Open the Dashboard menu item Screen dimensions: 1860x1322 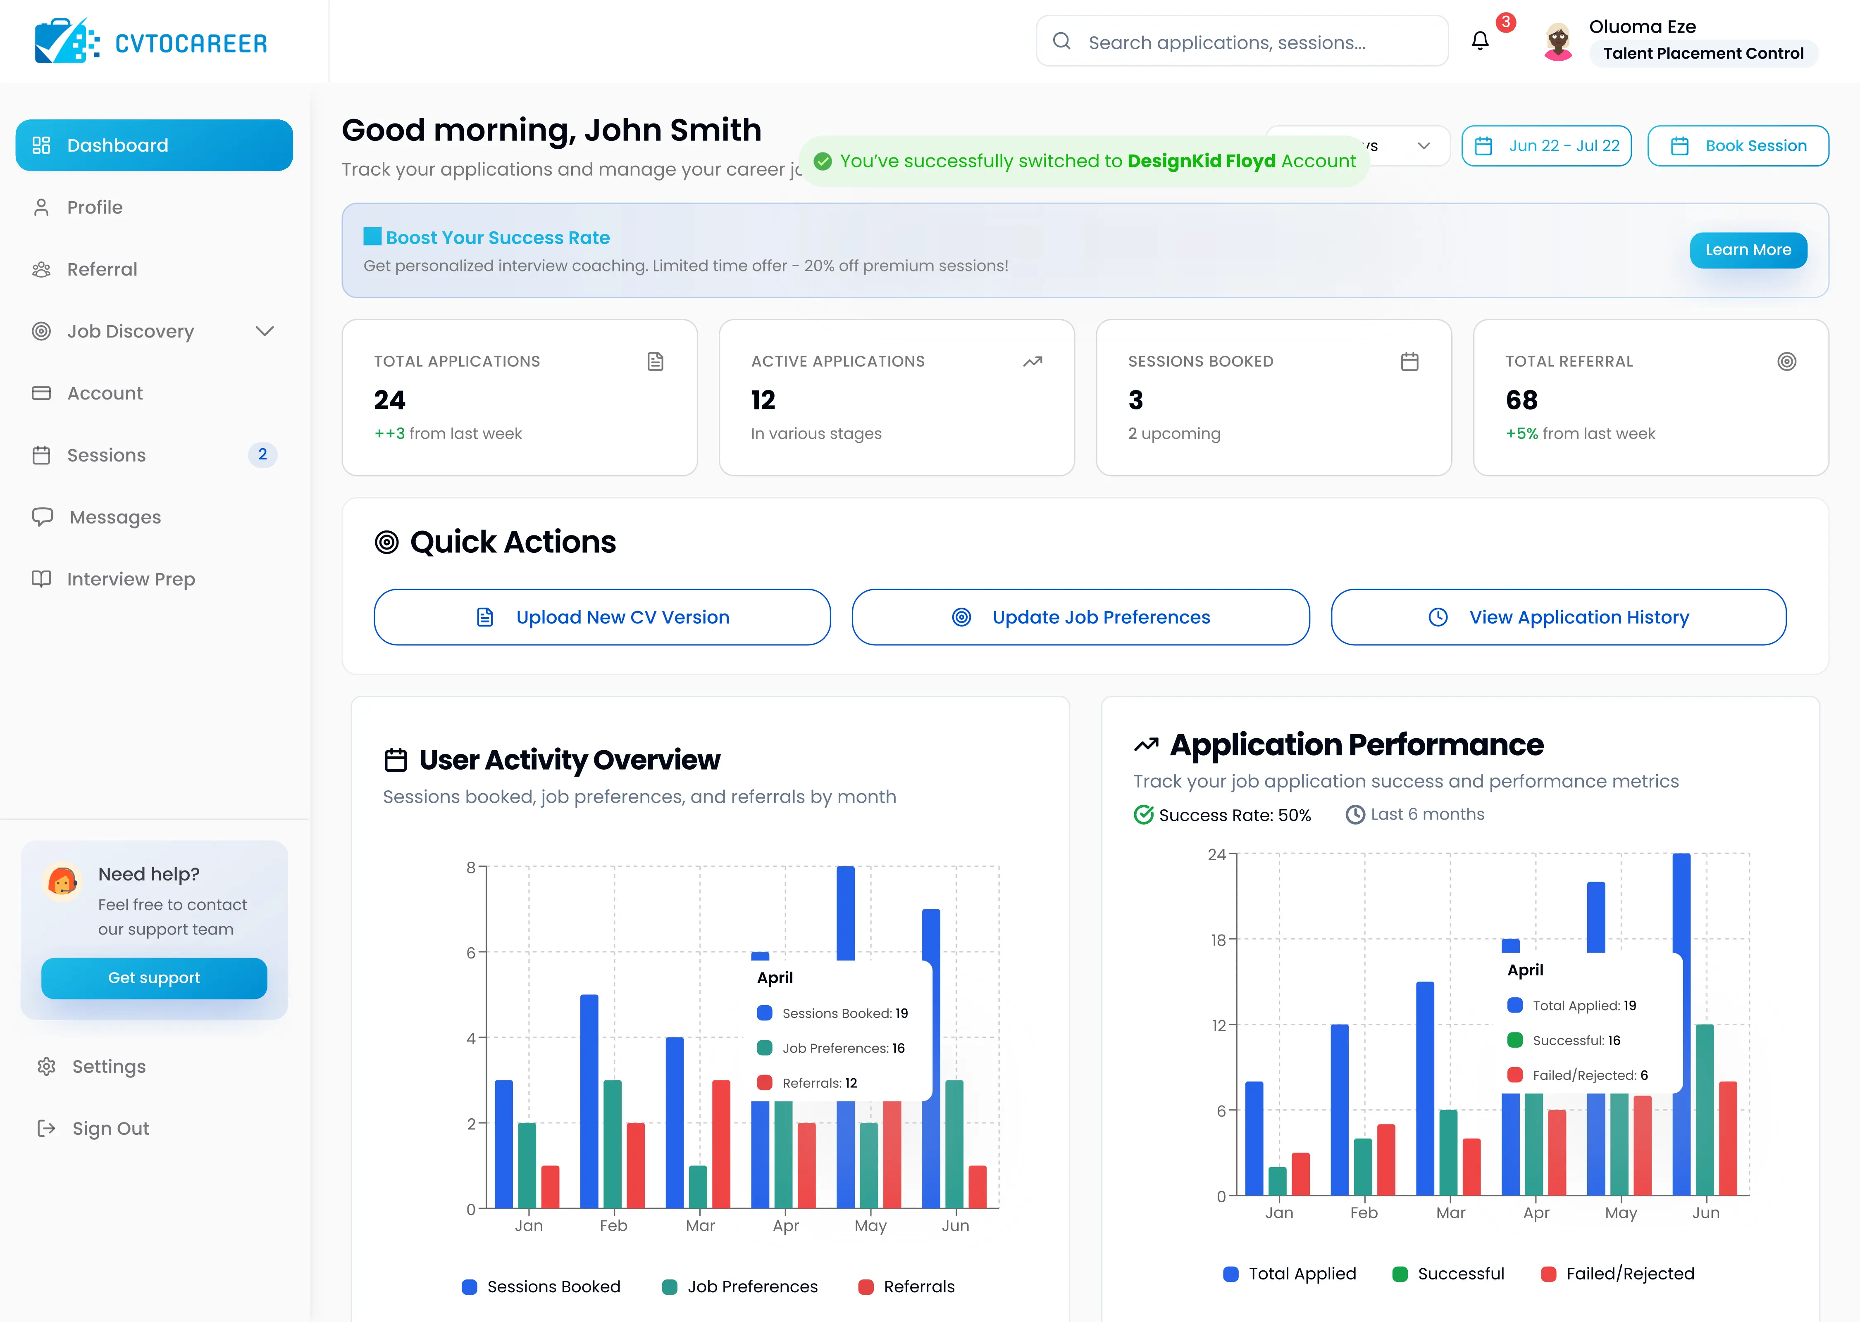click(154, 145)
